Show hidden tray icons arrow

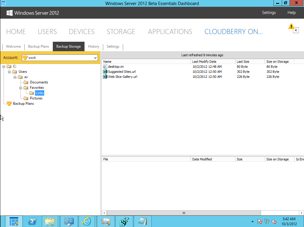click(x=252, y=221)
